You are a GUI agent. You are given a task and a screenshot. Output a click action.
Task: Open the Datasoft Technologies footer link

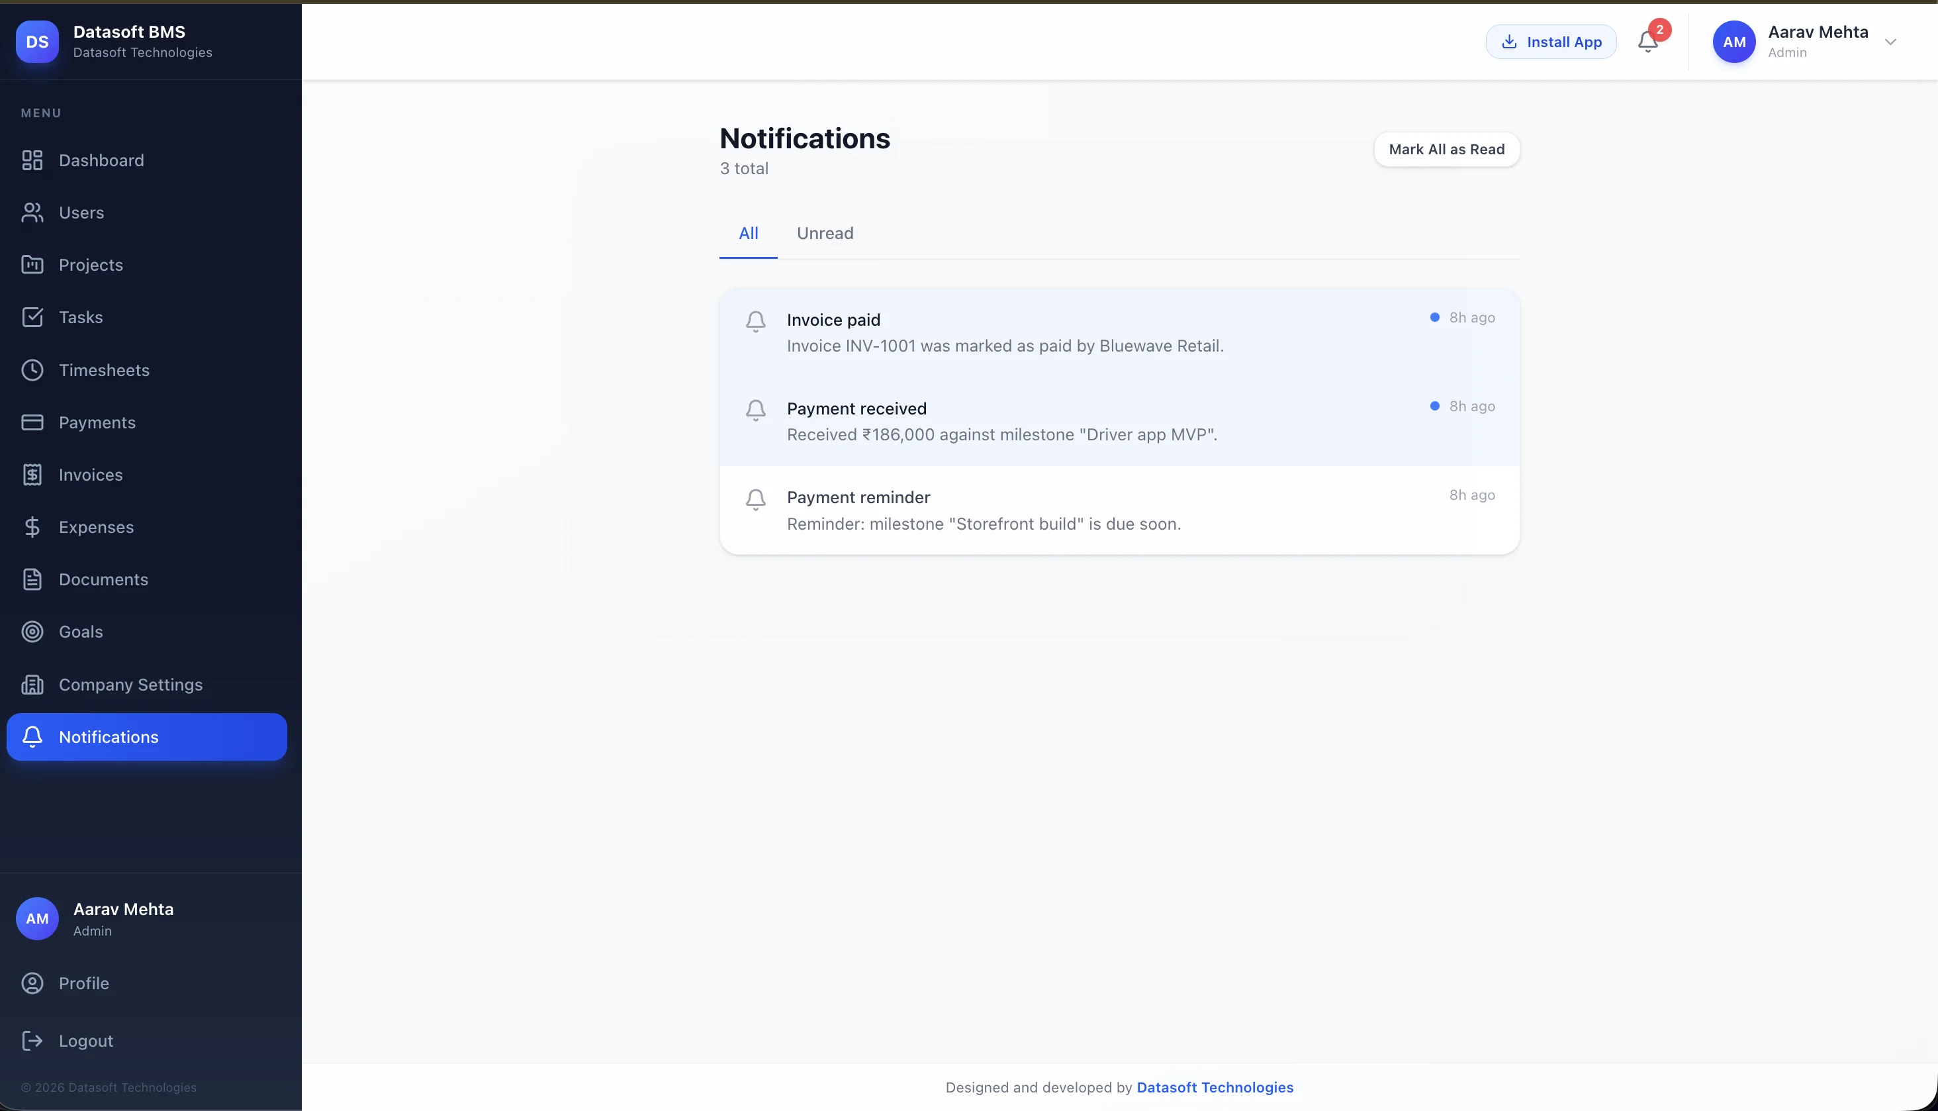point(1214,1087)
